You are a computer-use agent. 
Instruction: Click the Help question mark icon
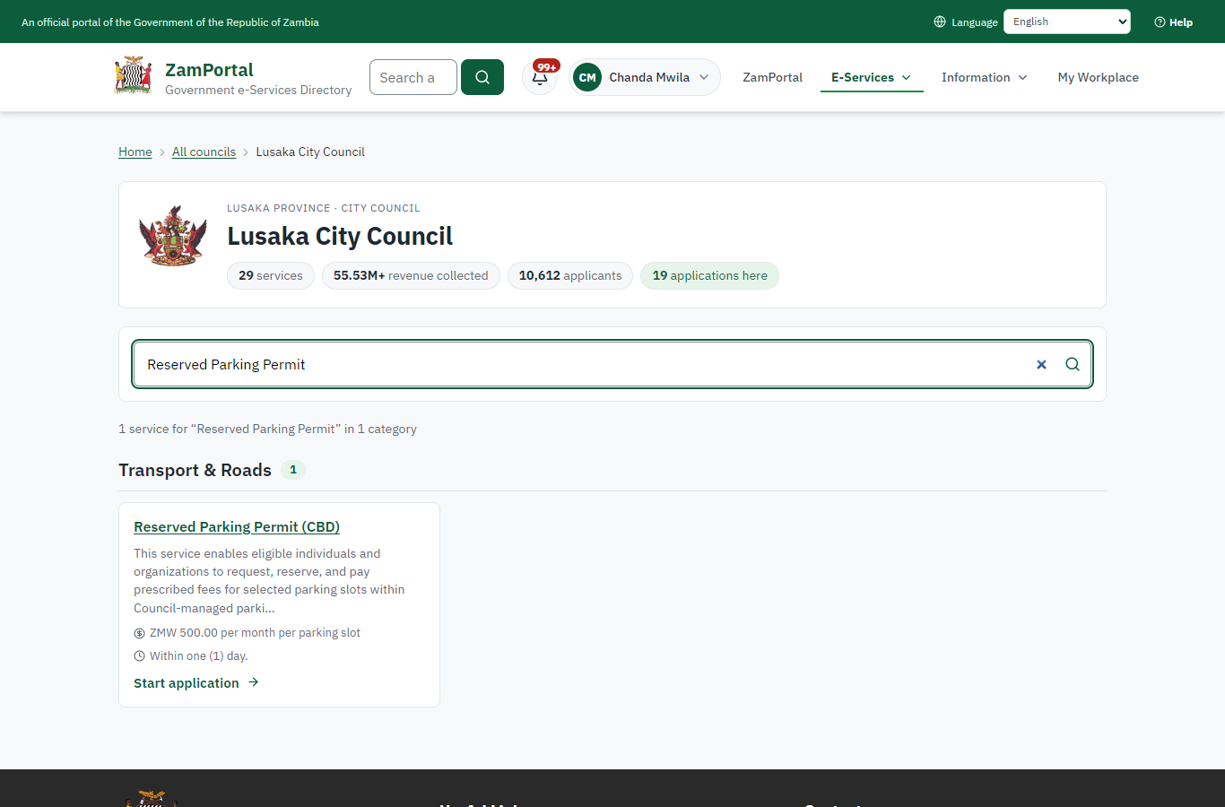1160,22
